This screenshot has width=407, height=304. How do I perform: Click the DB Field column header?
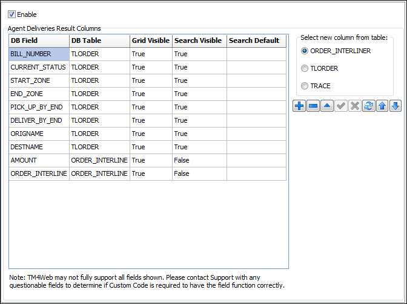point(39,40)
